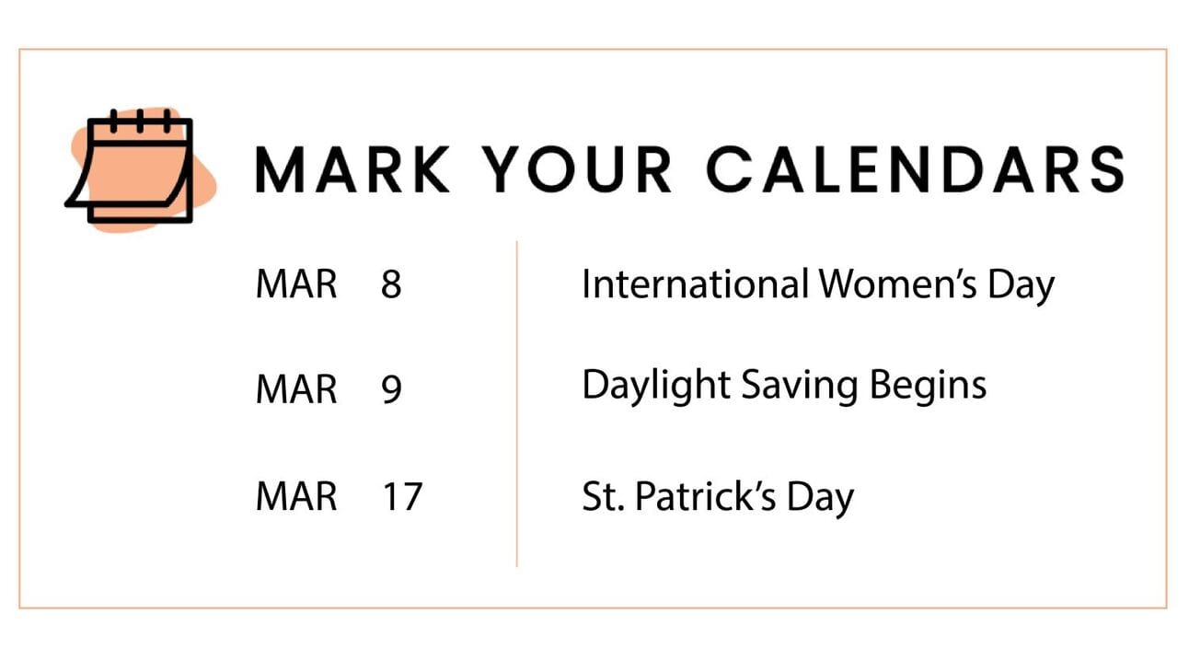Click the International Women's Day text
1189x660 pixels.
pyautogui.click(x=818, y=284)
